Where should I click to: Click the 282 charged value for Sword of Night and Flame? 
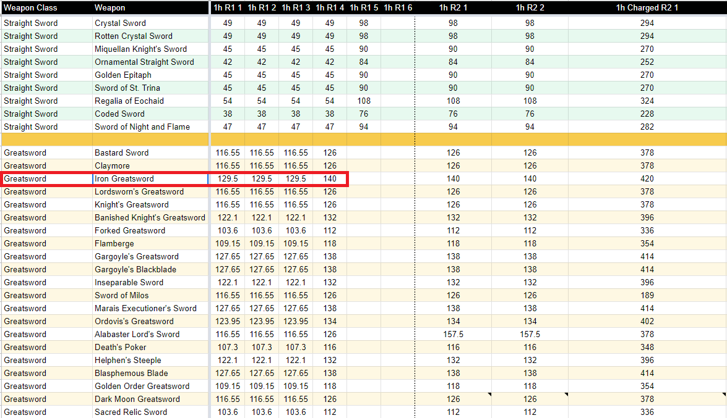[647, 127]
